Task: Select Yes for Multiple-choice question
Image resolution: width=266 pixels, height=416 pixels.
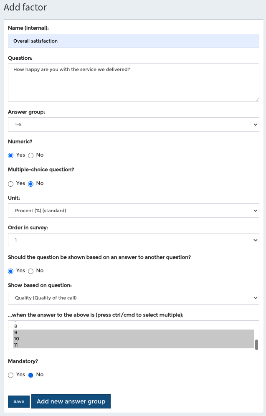Action: click(x=10, y=184)
